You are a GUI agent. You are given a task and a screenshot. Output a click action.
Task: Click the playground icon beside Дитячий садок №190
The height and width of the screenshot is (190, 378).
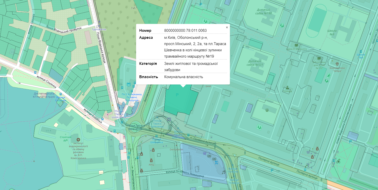point(282,25)
